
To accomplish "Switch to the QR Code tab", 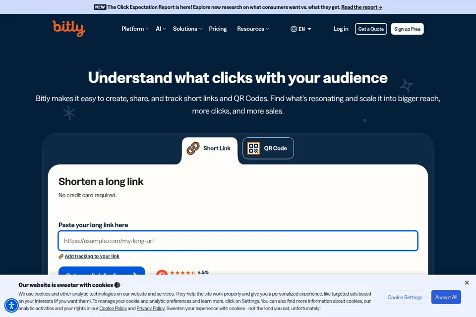I will click(268, 148).
